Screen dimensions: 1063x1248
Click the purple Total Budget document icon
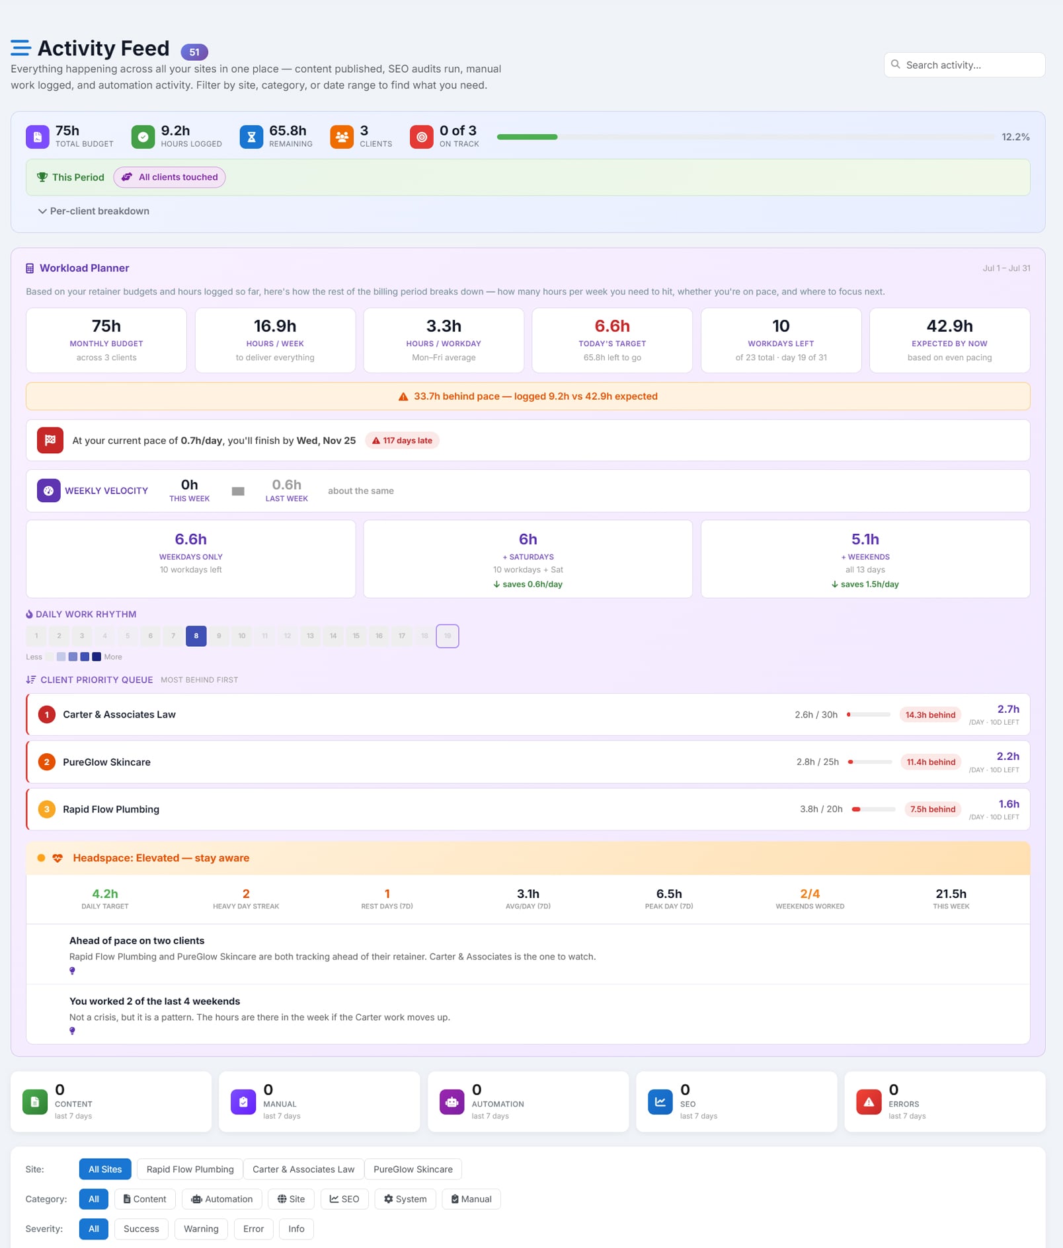click(x=38, y=137)
